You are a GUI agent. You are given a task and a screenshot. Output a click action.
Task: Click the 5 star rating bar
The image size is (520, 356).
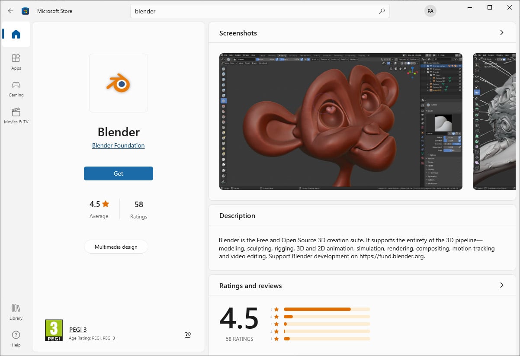[327, 309]
